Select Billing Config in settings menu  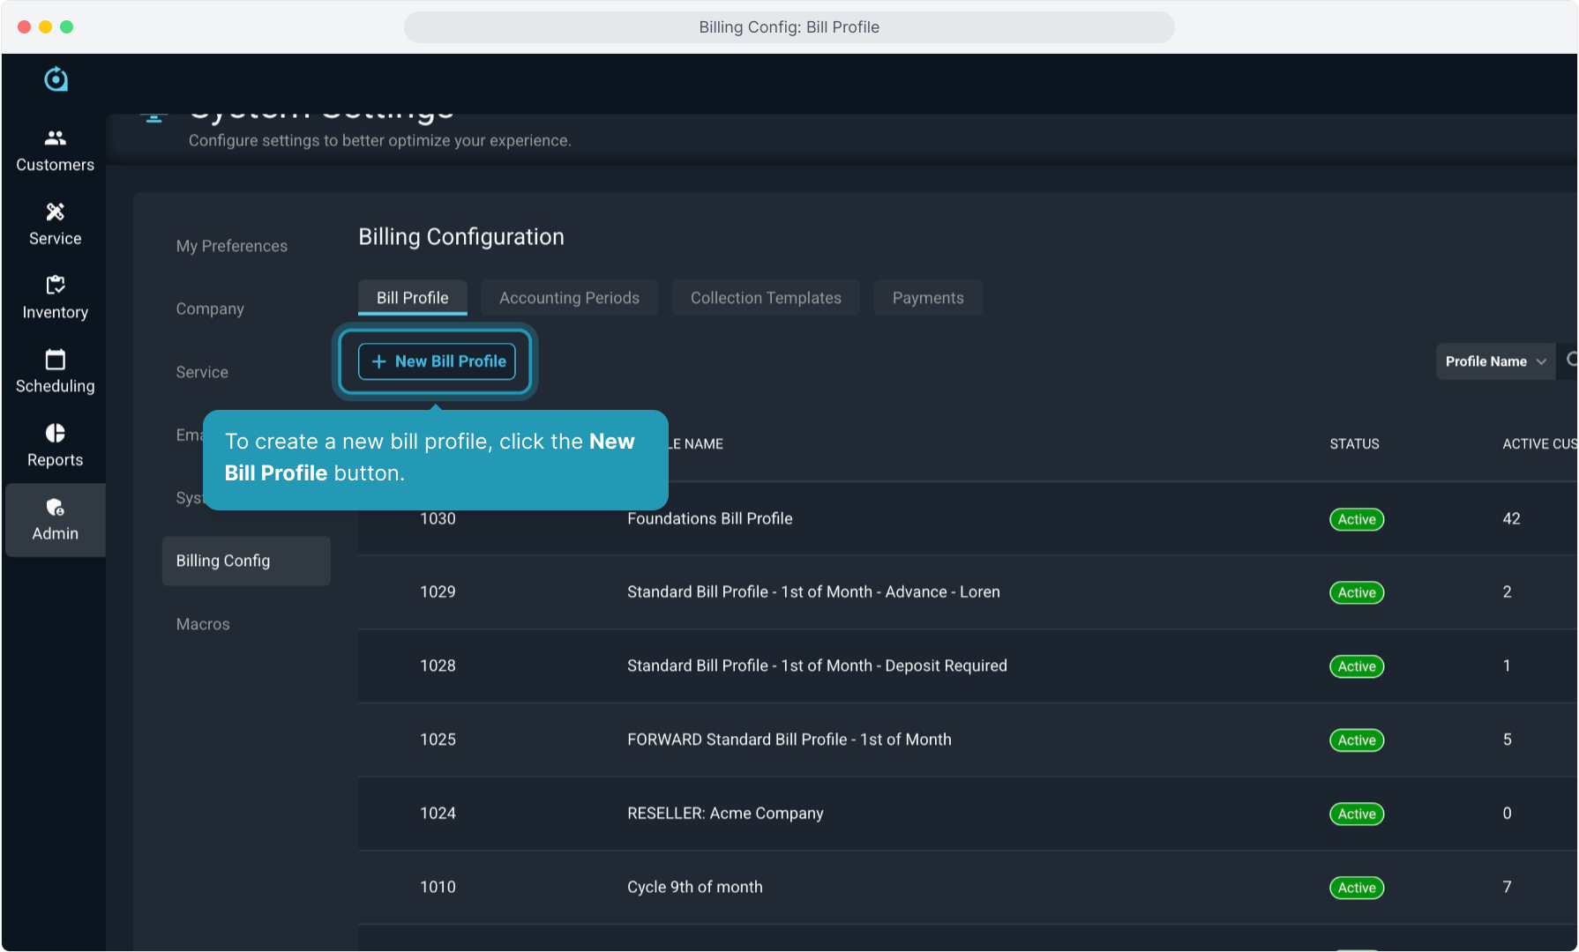(x=223, y=561)
